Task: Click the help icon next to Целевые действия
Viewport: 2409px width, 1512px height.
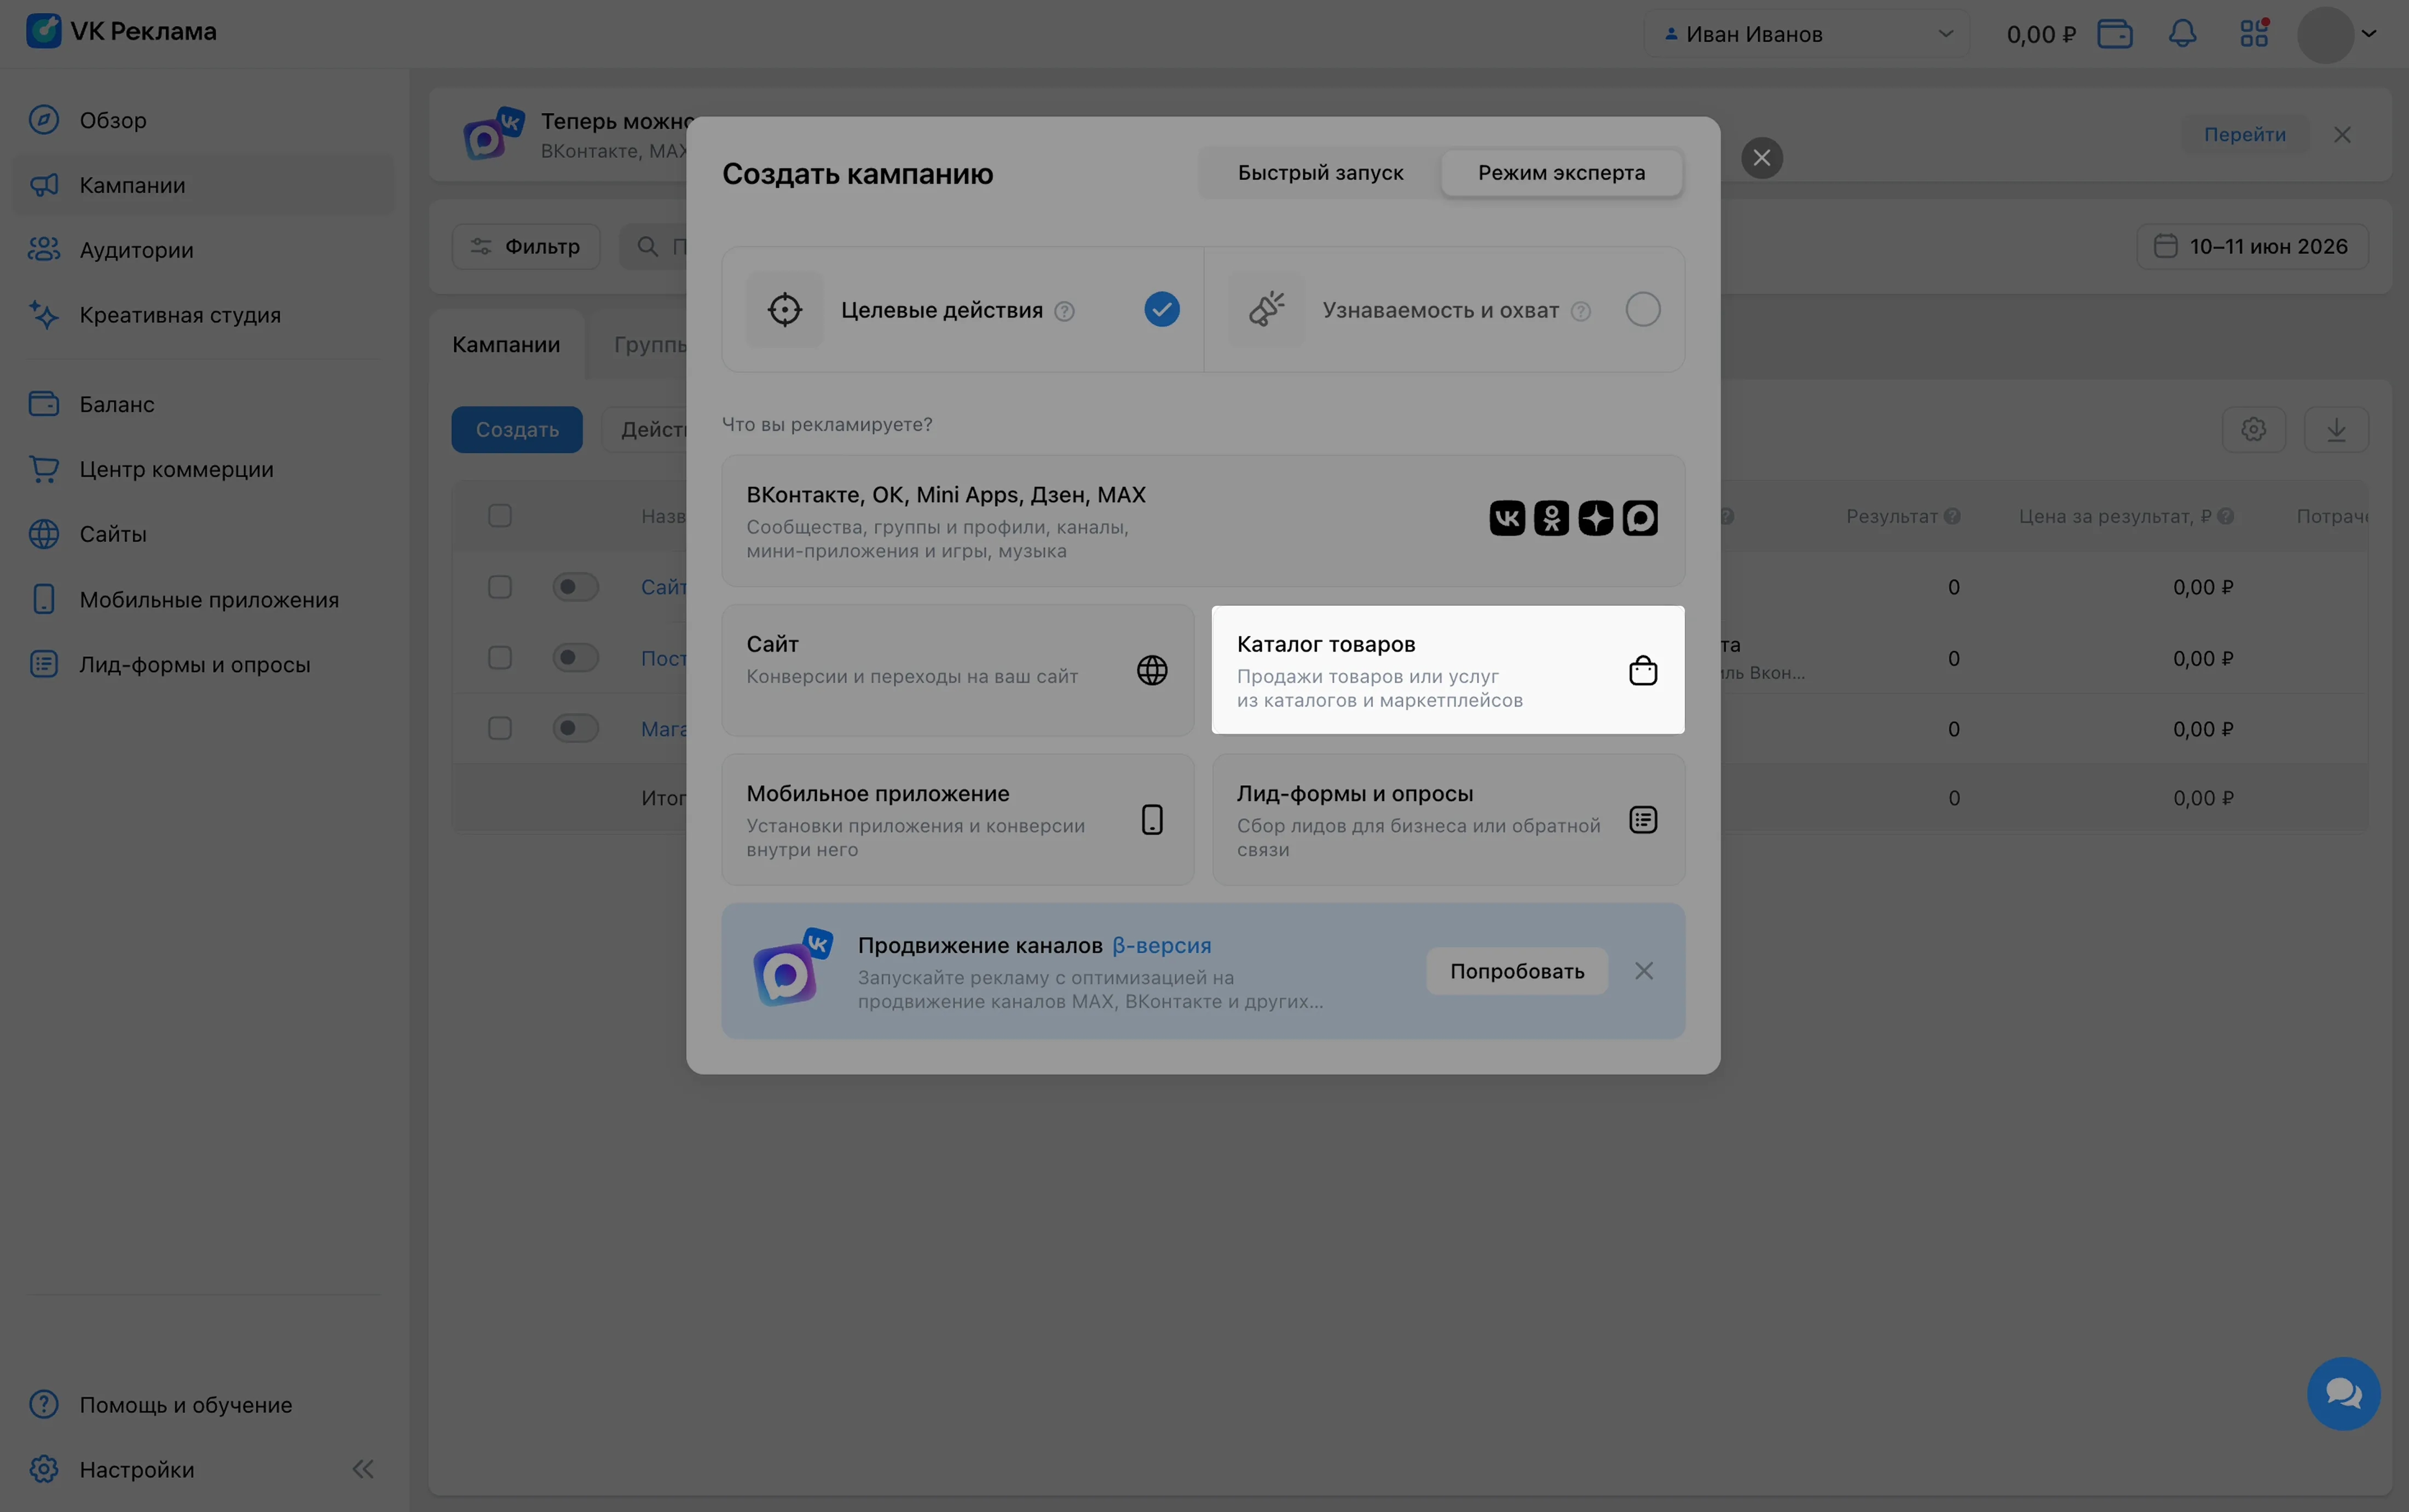Action: click(x=1064, y=311)
